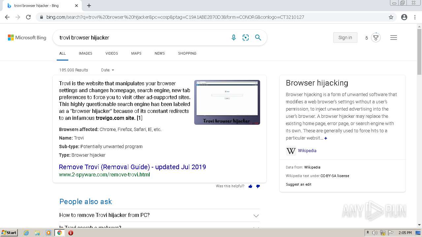The width and height of the screenshot is (422, 237).
Task: Open the Windows Start menu
Action: tap(9, 233)
